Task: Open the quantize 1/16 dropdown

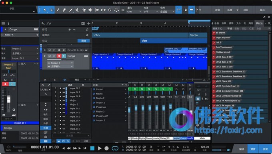Action: (x=134, y=12)
